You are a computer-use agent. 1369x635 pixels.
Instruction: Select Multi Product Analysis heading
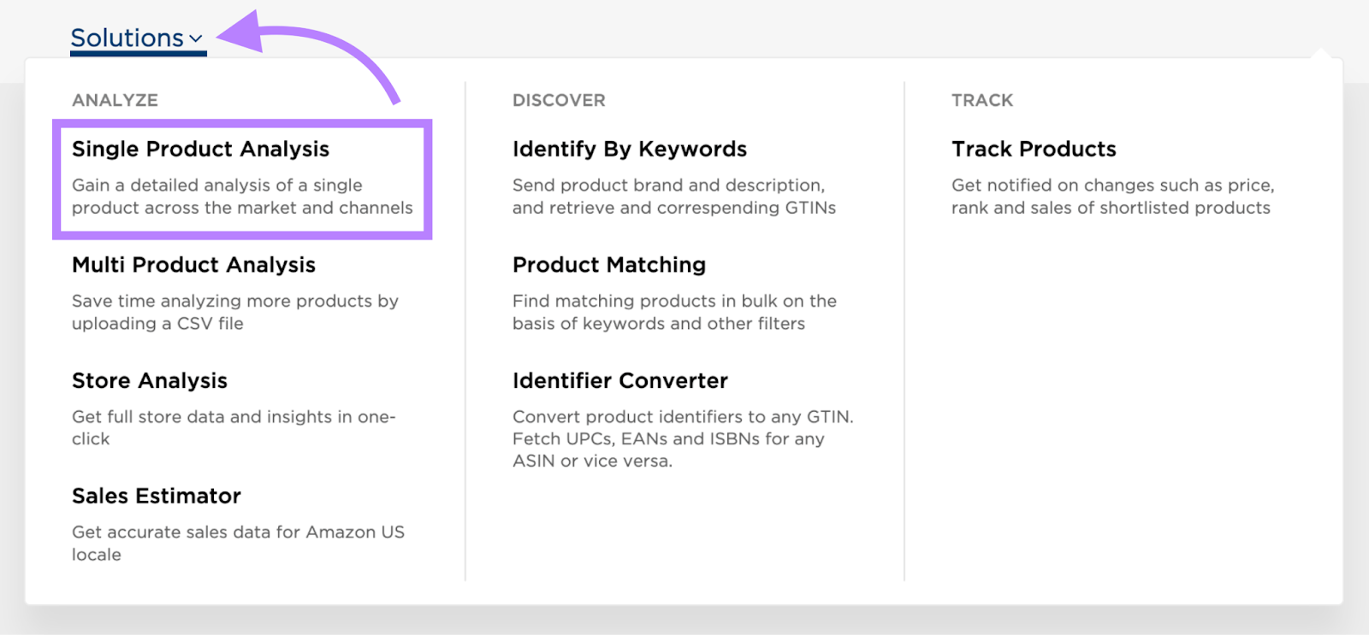(x=193, y=265)
